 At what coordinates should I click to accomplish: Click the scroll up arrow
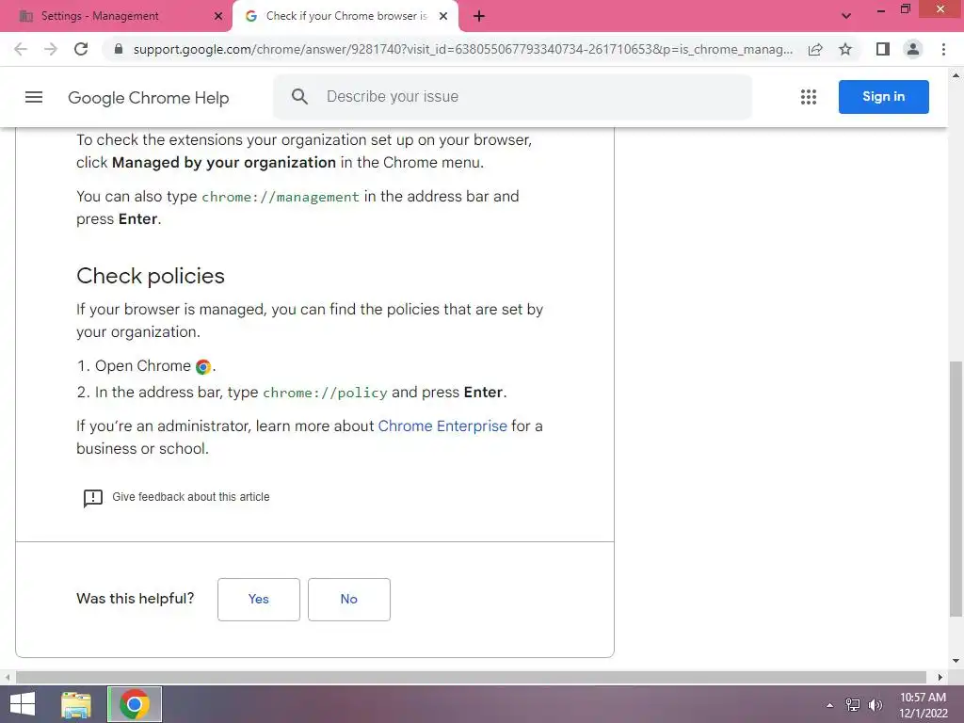coord(956,75)
